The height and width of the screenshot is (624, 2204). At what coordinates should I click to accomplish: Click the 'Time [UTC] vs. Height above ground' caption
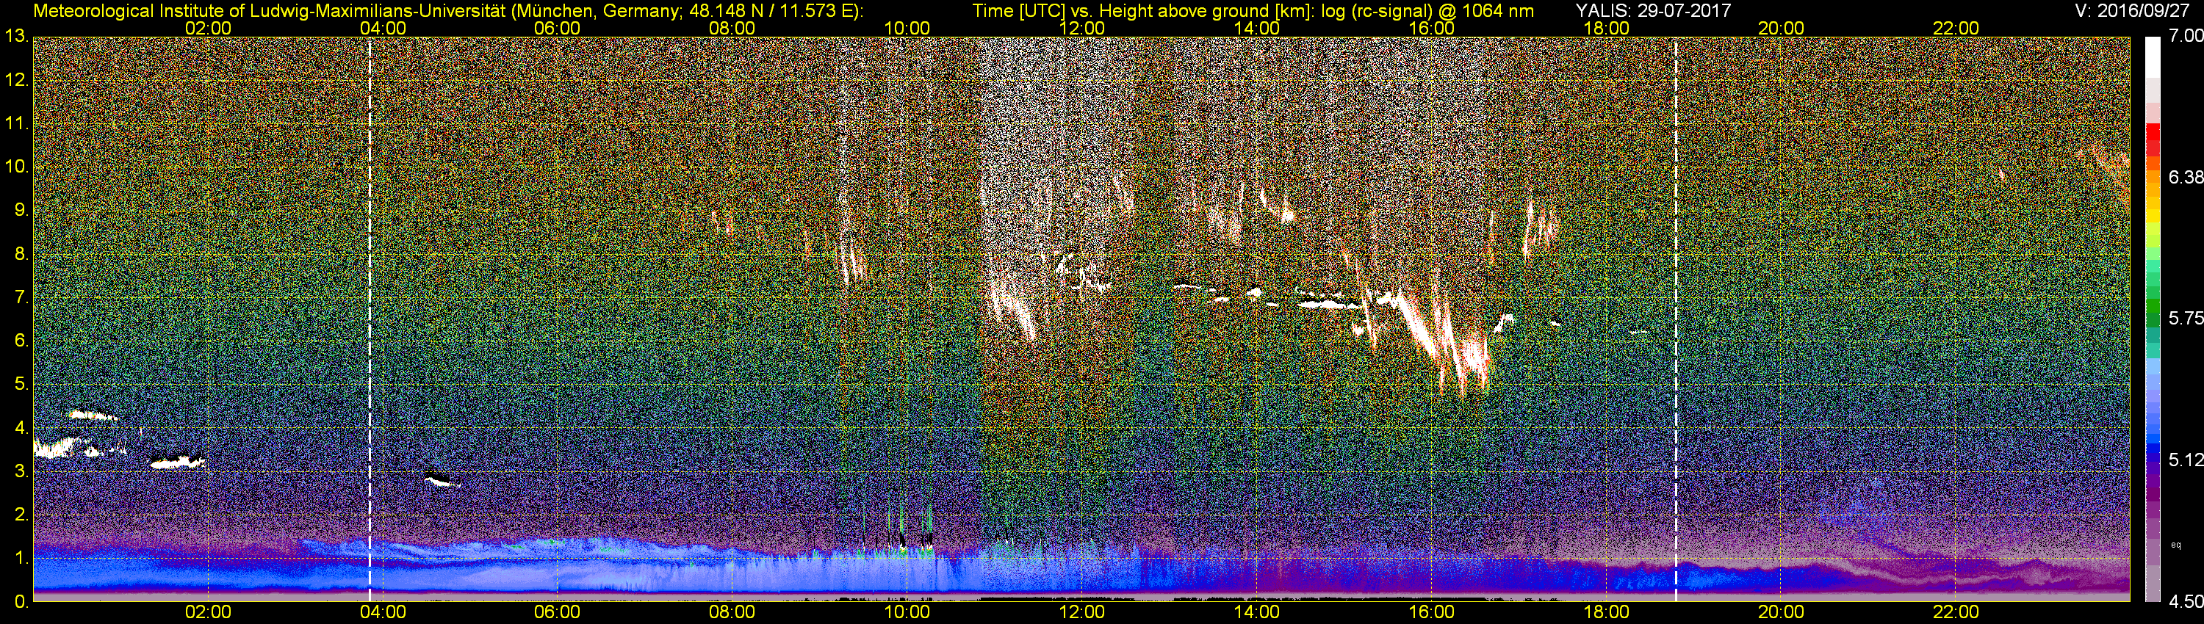point(1253,11)
